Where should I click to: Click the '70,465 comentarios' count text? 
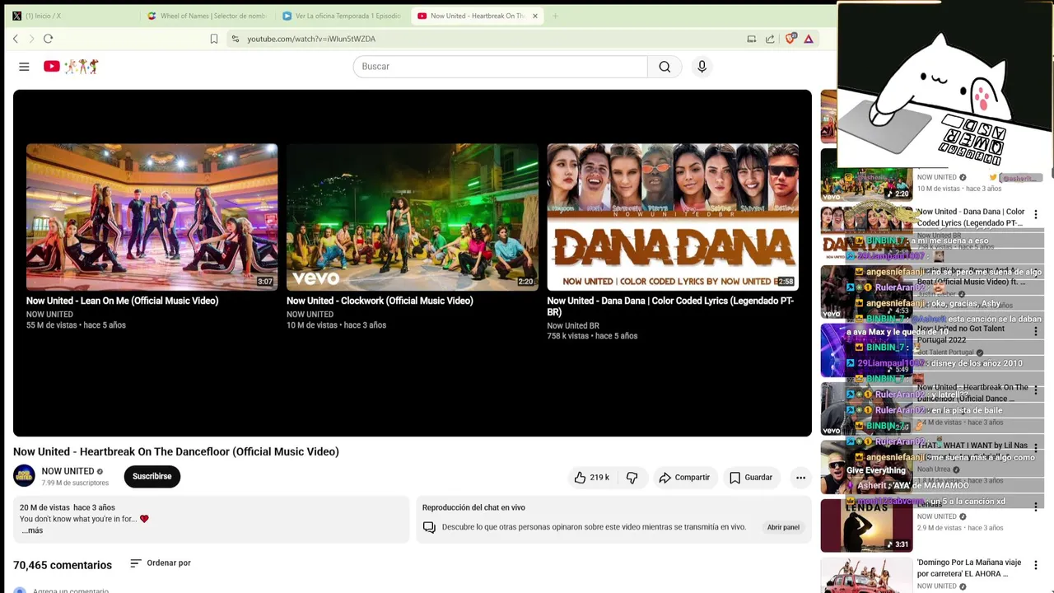click(63, 565)
